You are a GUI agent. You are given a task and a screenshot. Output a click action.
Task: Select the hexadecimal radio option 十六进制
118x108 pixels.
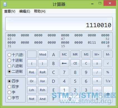pyautogui.click(x=15, y=55)
